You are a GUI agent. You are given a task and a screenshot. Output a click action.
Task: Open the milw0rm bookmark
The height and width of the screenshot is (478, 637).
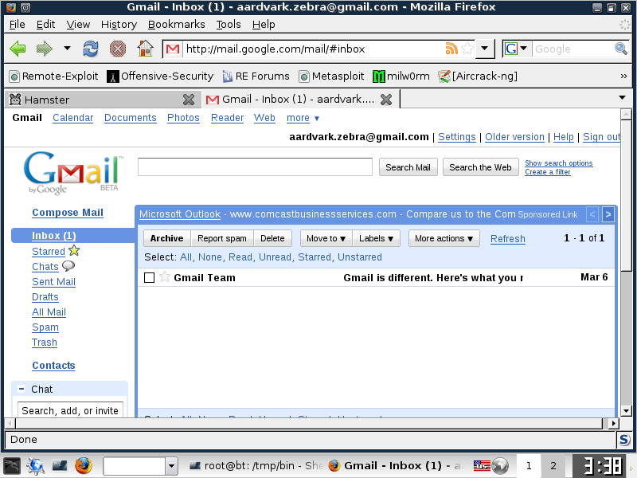click(x=401, y=76)
